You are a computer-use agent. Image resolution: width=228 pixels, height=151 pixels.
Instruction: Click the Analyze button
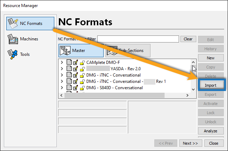(211, 131)
